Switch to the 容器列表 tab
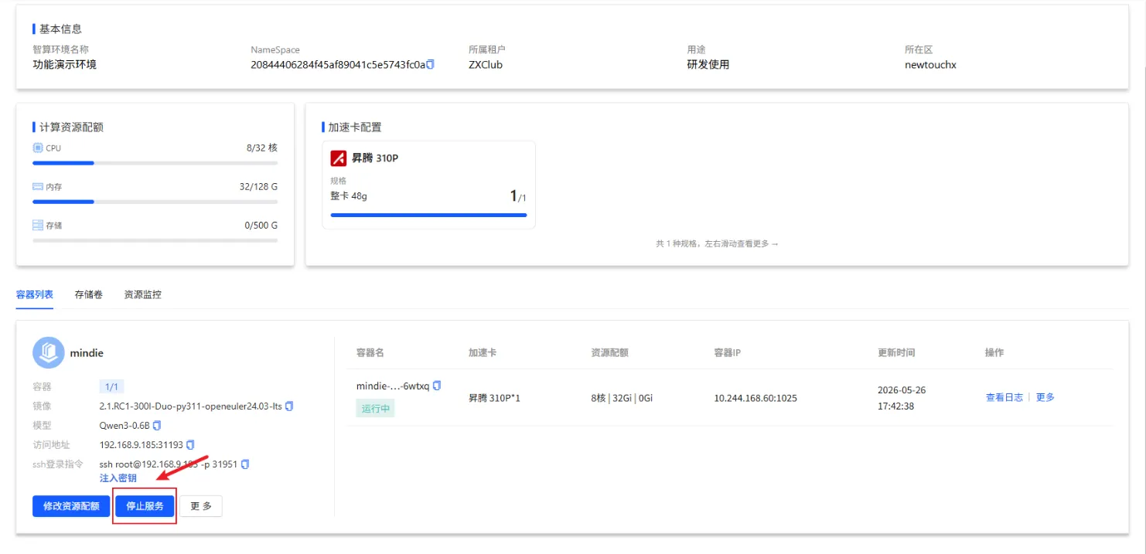The image size is (1146, 554). click(x=35, y=294)
